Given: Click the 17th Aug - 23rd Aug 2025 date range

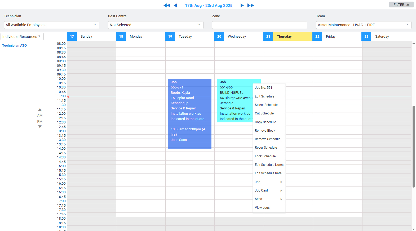Looking at the screenshot, I should (x=209, y=5).
